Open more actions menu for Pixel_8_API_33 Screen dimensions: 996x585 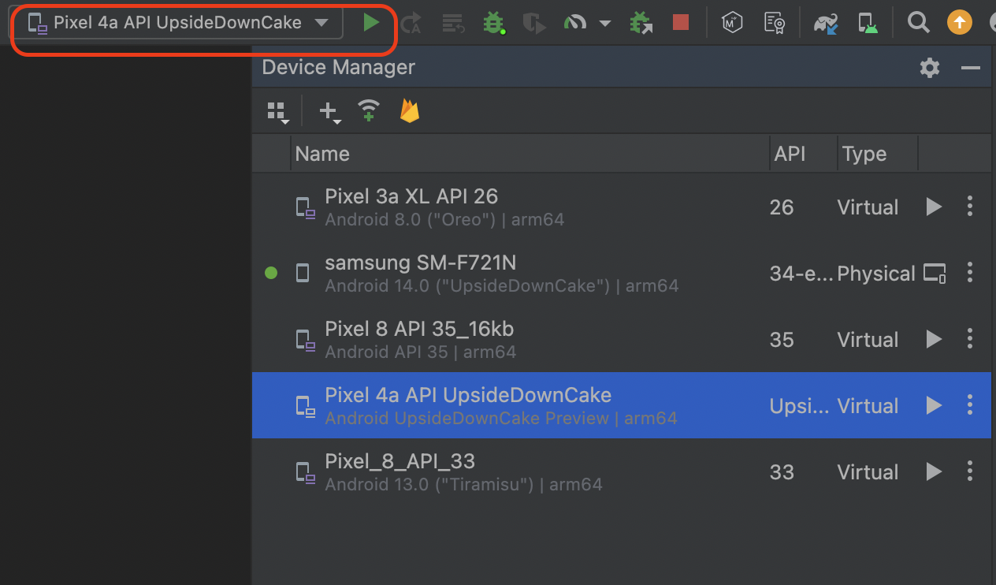coord(970,472)
